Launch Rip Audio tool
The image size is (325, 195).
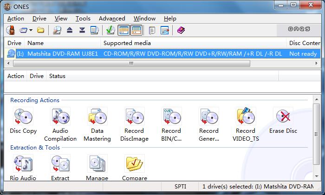tap(23, 168)
